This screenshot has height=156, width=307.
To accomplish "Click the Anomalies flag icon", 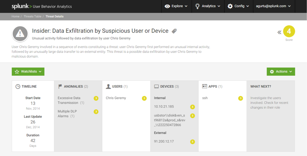I will (x=60, y=86).
